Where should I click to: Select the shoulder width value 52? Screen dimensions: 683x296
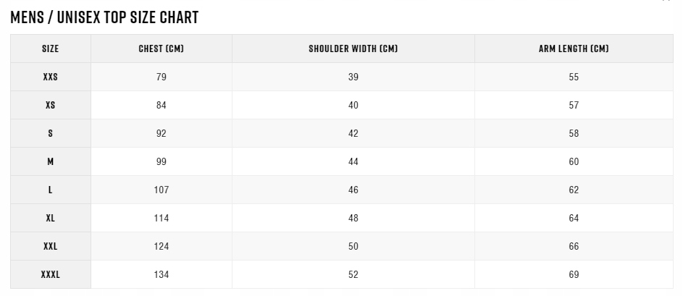click(x=353, y=275)
